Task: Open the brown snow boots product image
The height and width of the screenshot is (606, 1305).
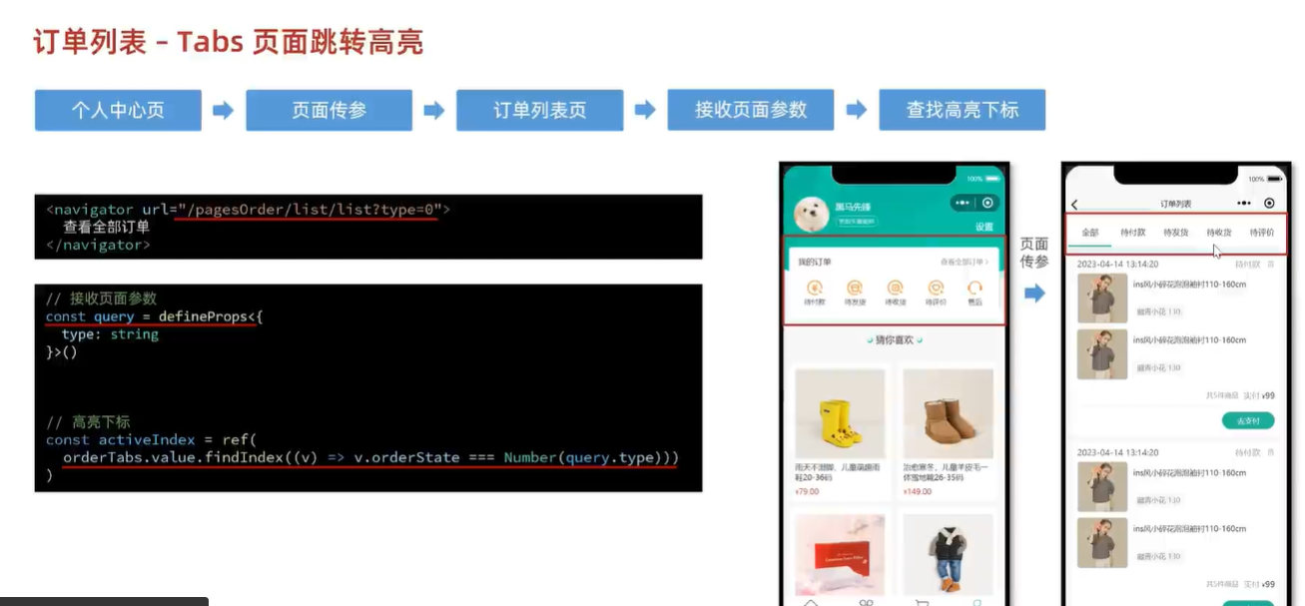Action: pos(948,413)
